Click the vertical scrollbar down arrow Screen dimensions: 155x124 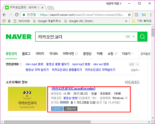pos(153,118)
